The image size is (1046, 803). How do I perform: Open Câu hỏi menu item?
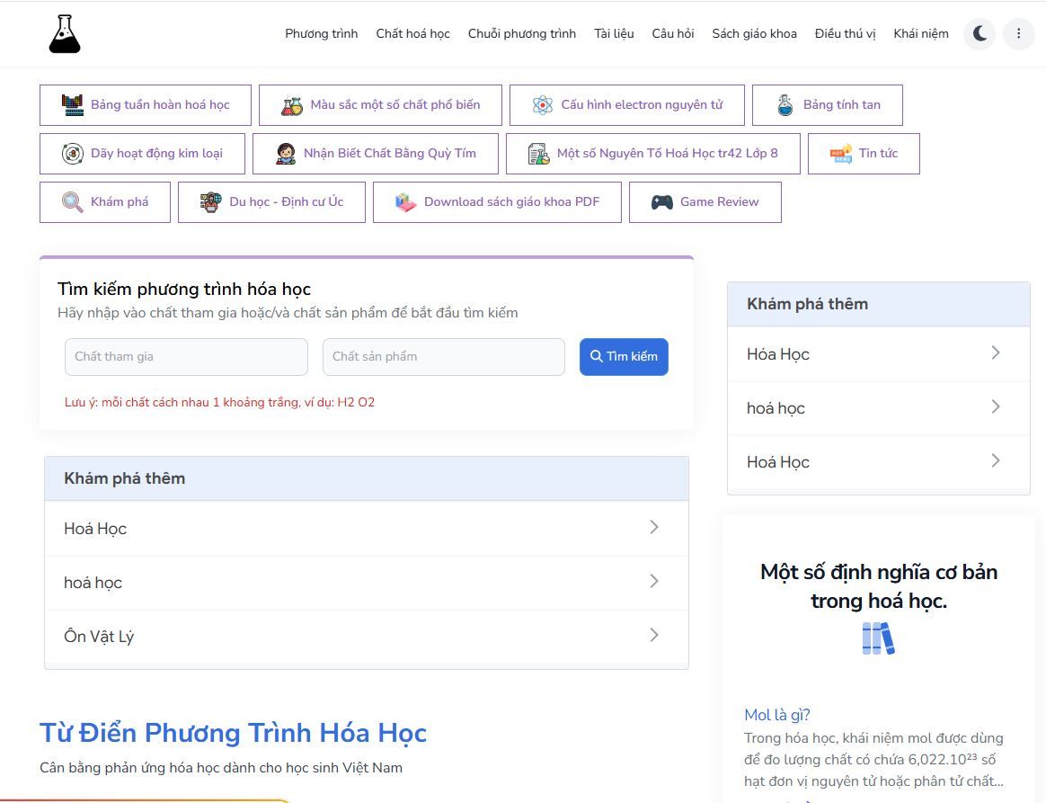[672, 33]
